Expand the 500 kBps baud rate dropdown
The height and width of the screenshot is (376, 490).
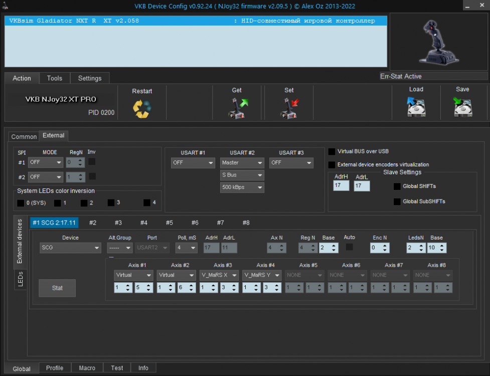242,187
